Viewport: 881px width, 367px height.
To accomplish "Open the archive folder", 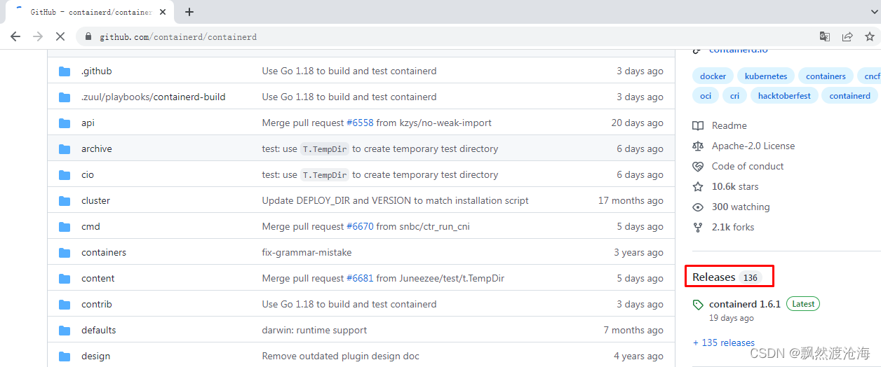I will [x=96, y=148].
